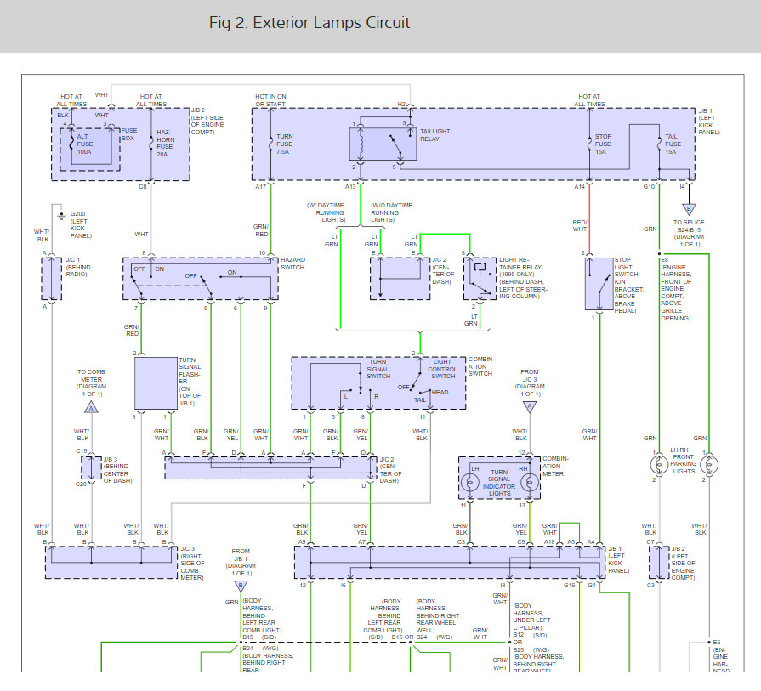
Task: Select the J/C 1 (BEHIND RADIO) label
Action: tap(78, 268)
